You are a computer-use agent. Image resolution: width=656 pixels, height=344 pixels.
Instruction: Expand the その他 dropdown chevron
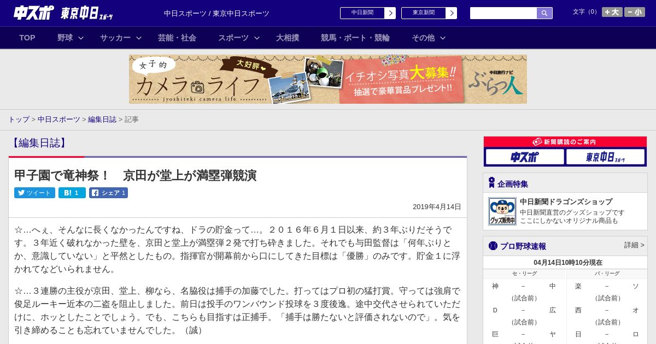(x=443, y=38)
